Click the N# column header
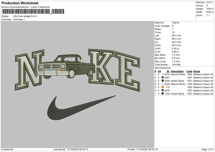This screenshot has width=215, height=152. [x=159, y=71]
